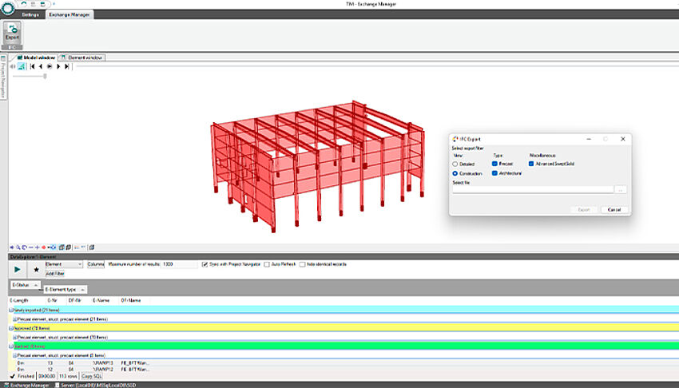Jump to first step in playback bar
679x388 pixels.
pyautogui.click(x=32, y=66)
